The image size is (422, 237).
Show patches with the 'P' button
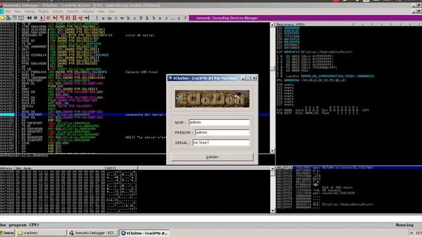(141, 18)
